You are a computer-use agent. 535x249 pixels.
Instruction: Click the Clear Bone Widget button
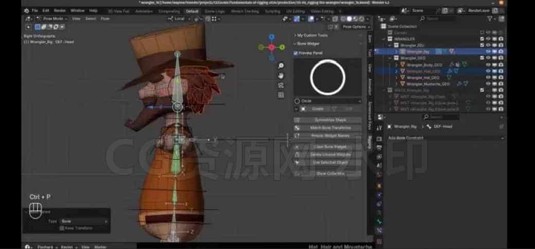click(328, 147)
